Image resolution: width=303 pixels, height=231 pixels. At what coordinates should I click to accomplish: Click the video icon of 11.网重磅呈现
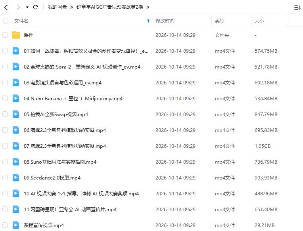pos(16,209)
